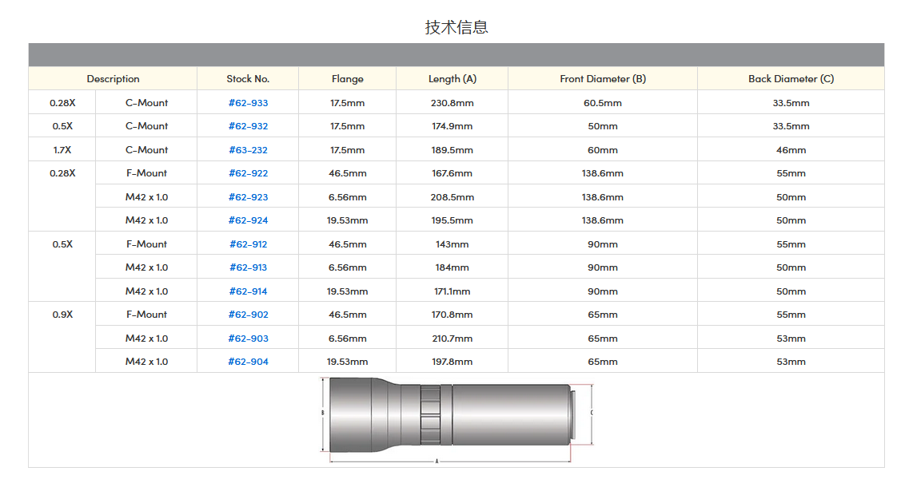Open stock number #62-924 link

pos(249,220)
